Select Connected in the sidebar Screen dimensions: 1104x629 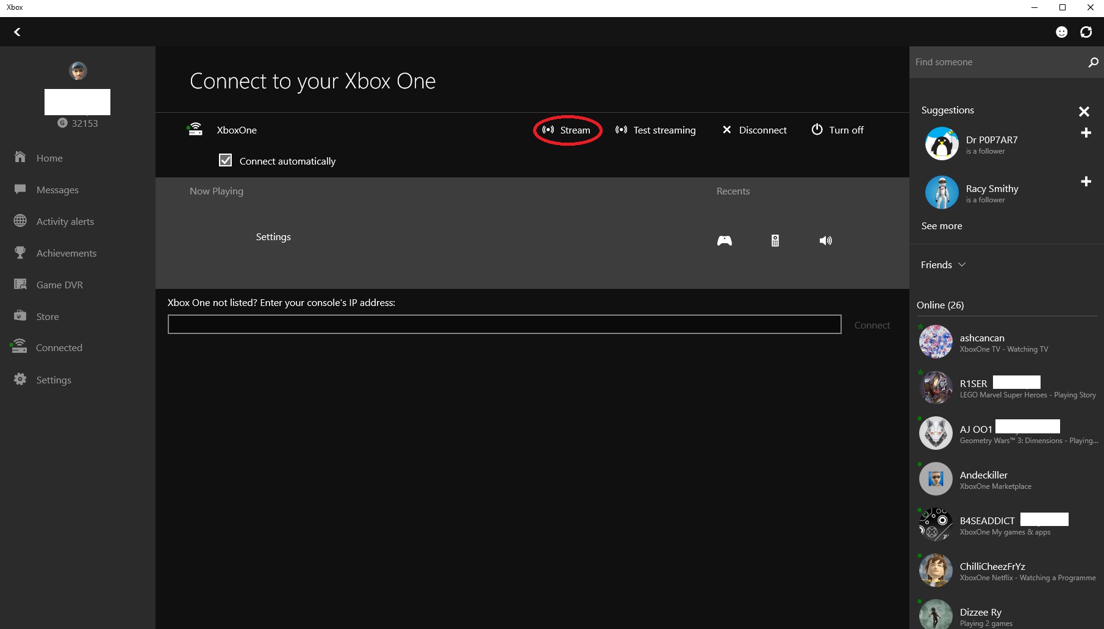(x=77, y=347)
